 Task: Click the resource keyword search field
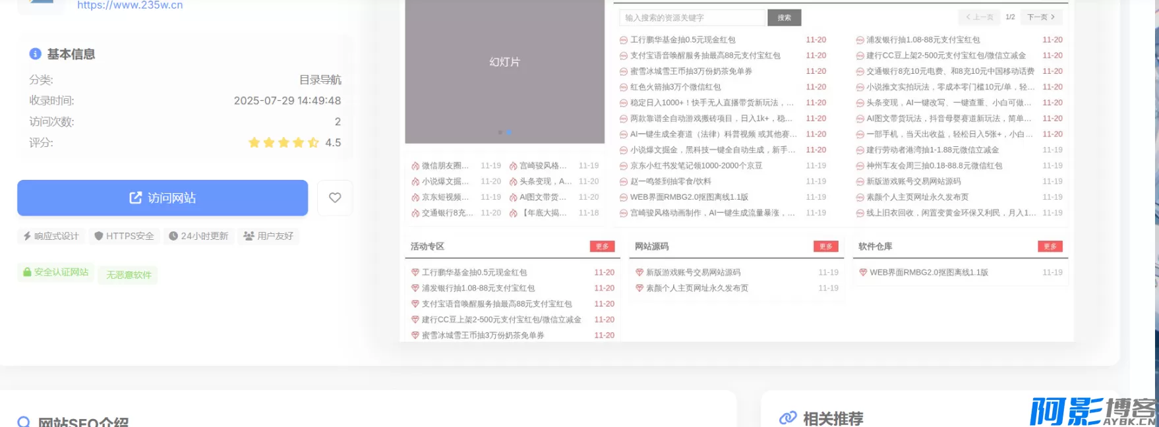tap(692, 18)
